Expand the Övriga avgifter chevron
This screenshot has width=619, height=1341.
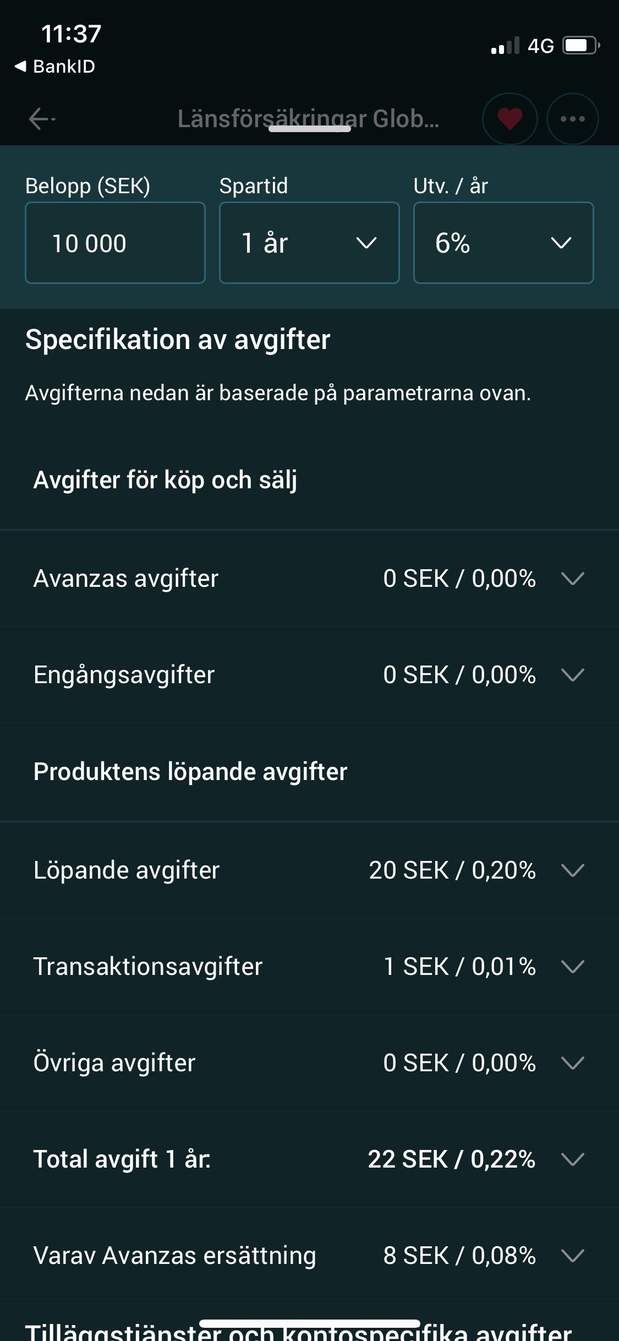click(x=572, y=1063)
